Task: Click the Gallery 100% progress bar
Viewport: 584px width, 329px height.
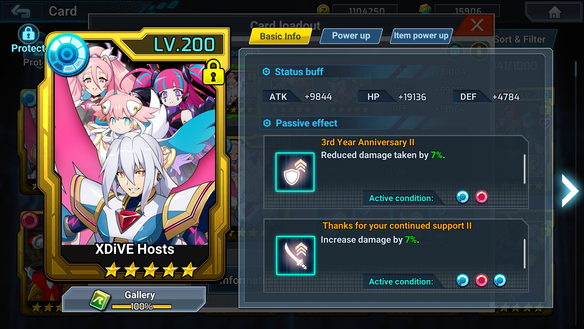Action: [141, 306]
